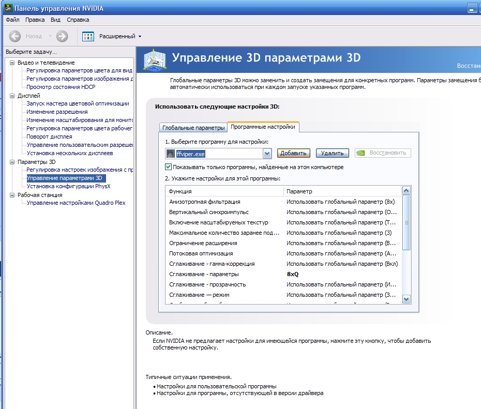Image resolution: width=481 pixels, height=409 pixels.
Task: Click the Рабочая станция tree label
Action: pyautogui.click(x=40, y=195)
